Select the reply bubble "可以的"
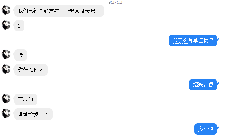The height and width of the screenshot is (137, 229). tap(26, 99)
